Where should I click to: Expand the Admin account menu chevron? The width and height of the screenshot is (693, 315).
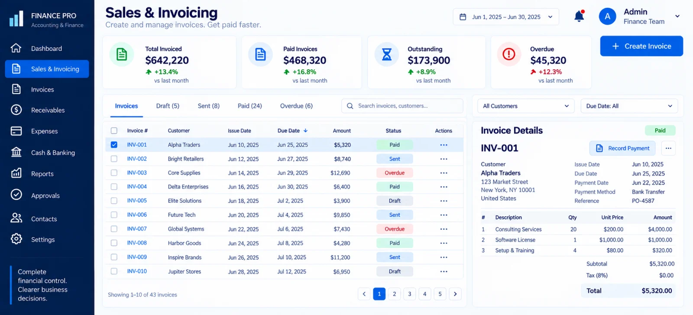point(677,16)
